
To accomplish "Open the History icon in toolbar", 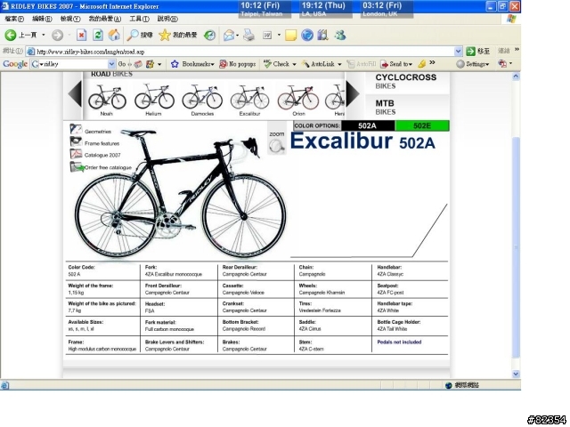I will pos(209,36).
